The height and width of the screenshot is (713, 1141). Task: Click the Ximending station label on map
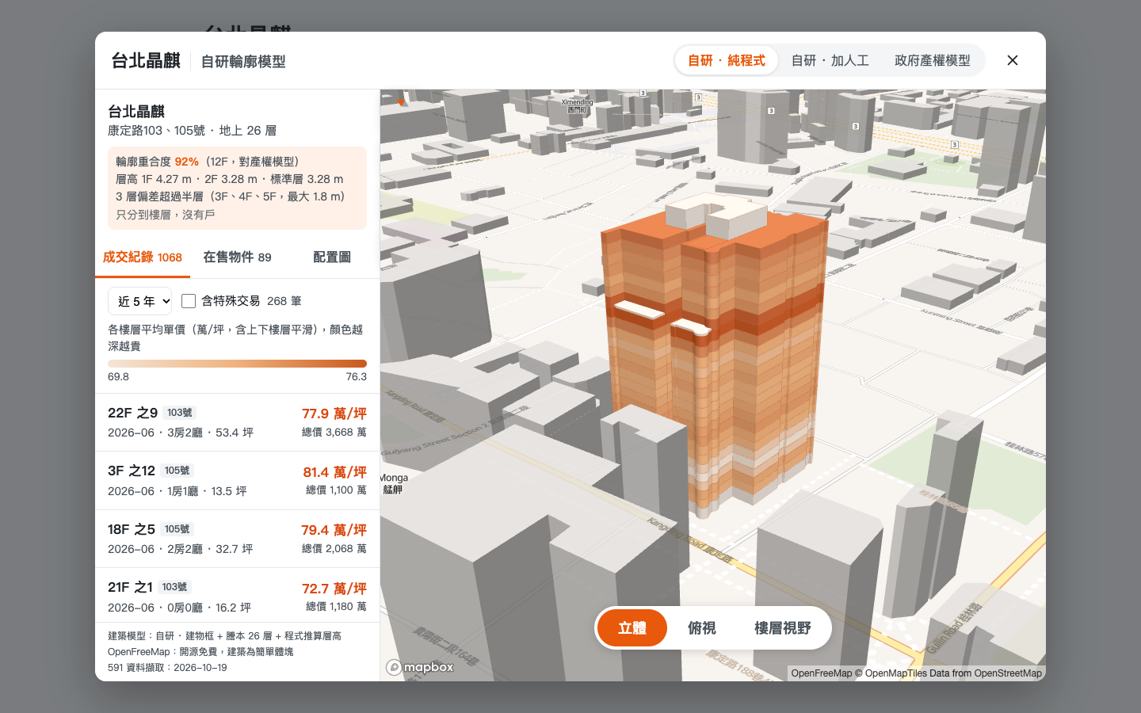tap(577, 105)
